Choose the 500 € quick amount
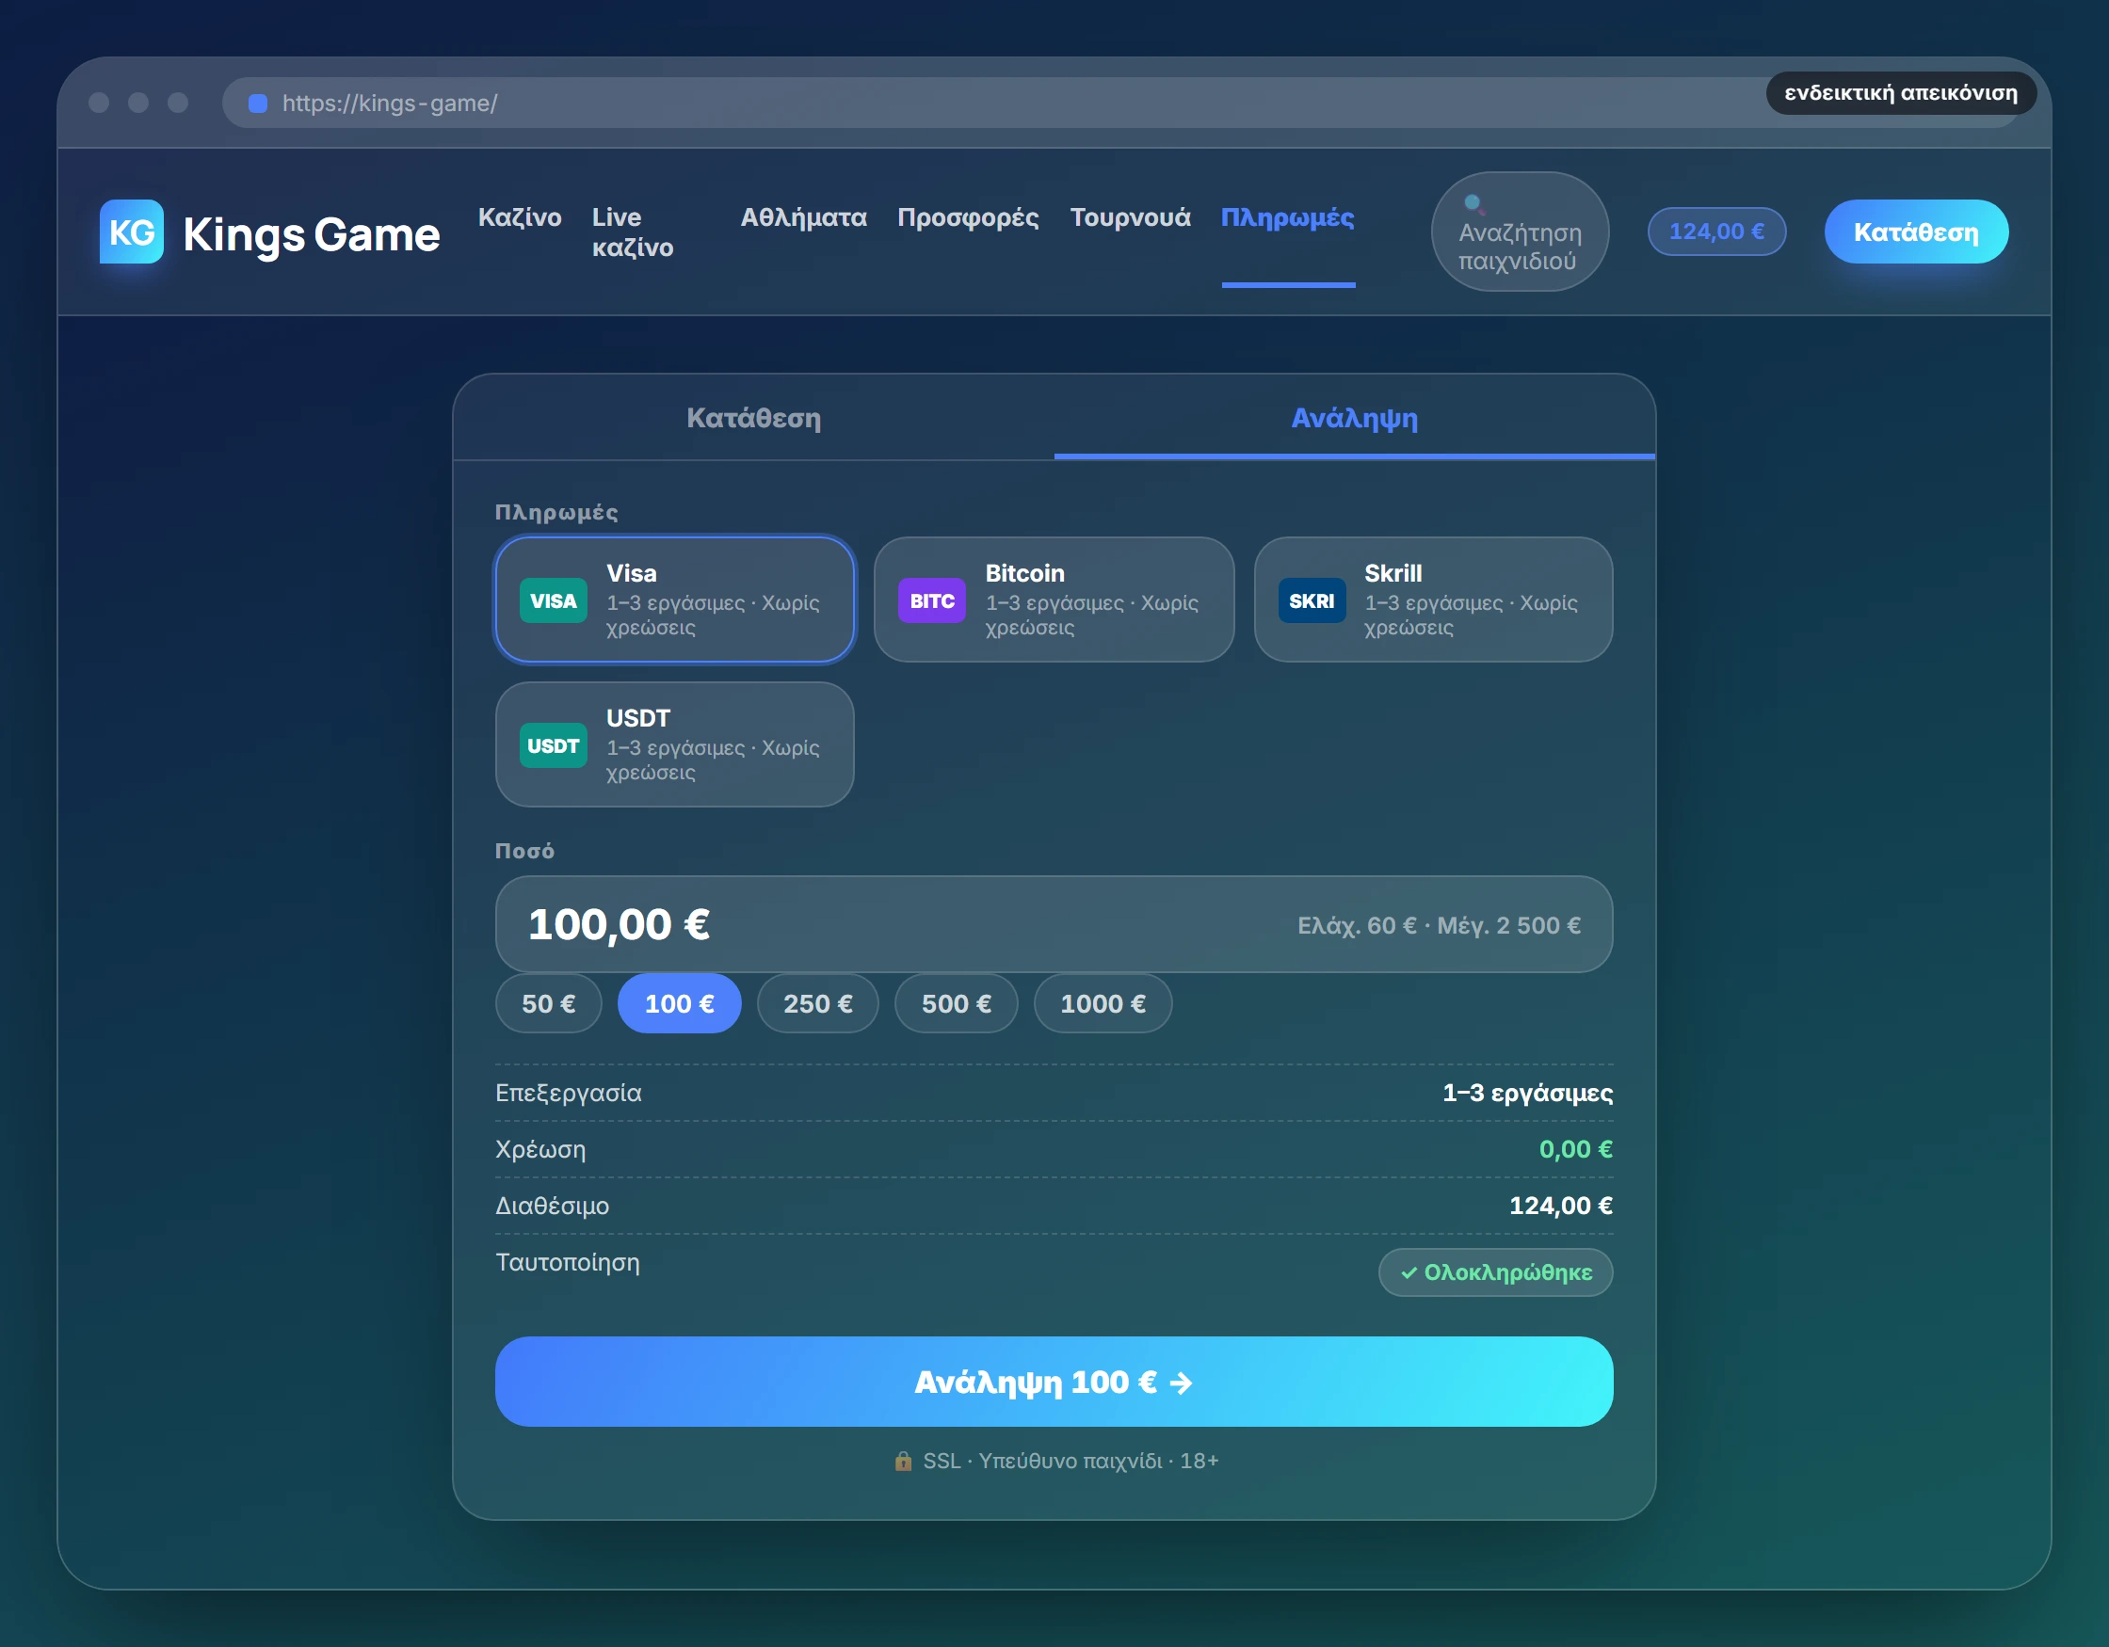 pyautogui.click(x=956, y=1004)
